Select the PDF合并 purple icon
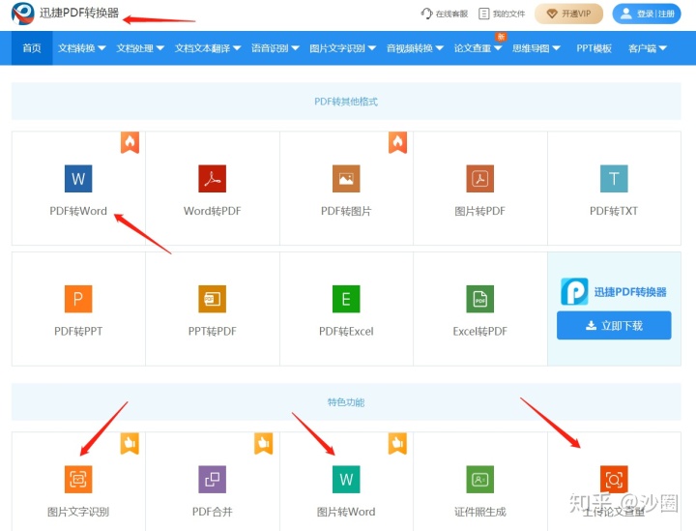 pyautogui.click(x=212, y=479)
